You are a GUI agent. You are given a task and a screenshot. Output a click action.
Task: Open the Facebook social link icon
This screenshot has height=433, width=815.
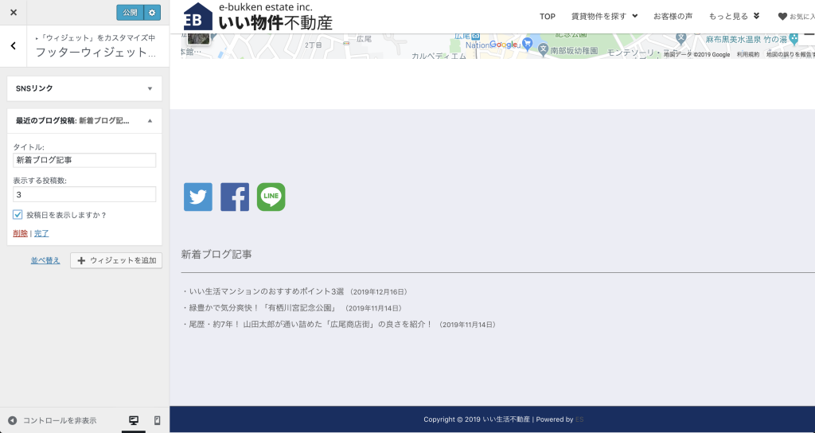[x=235, y=197]
